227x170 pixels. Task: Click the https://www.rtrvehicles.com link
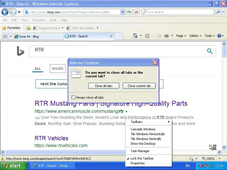61,145
